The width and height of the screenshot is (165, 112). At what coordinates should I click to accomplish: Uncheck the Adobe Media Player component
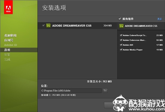pyautogui.click(x=121, y=50)
